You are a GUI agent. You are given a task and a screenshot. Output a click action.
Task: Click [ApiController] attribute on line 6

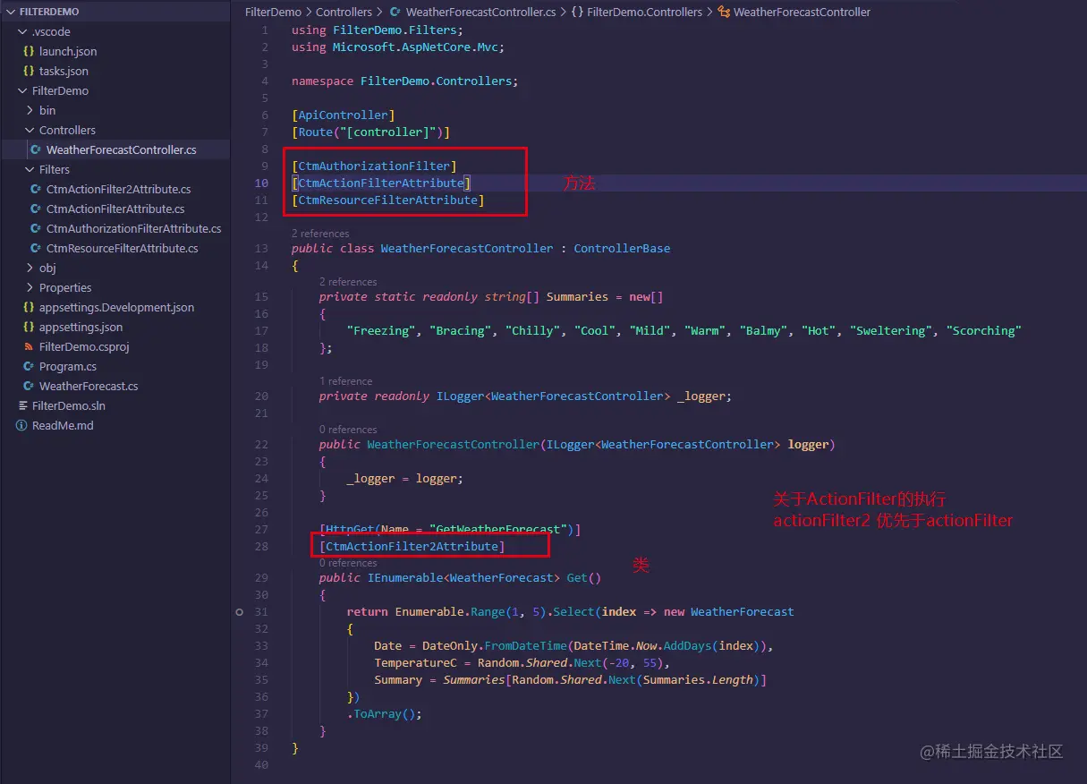[x=343, y=115]
